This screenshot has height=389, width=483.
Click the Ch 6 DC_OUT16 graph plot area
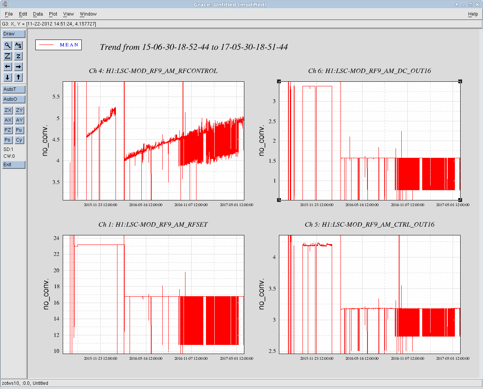click(370, 141)
